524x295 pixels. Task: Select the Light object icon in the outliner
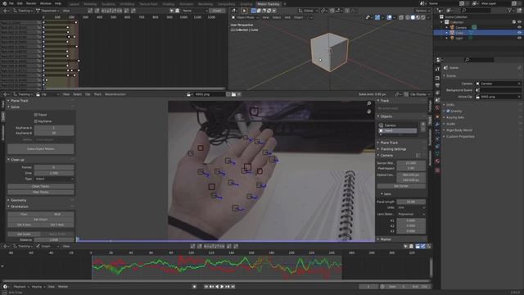point(452,39)
